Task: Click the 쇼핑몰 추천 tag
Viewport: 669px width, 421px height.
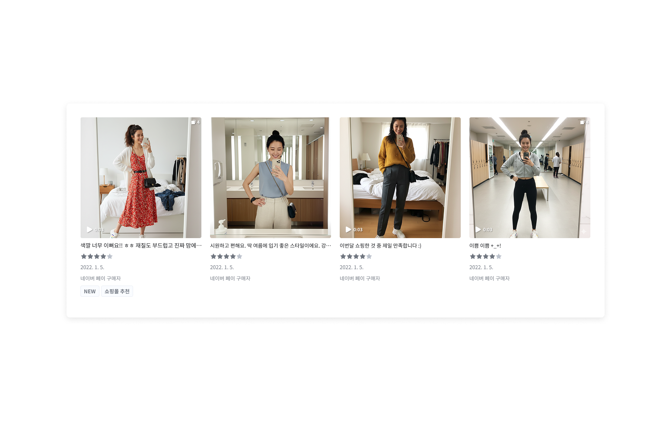Action: coord(117,291)
